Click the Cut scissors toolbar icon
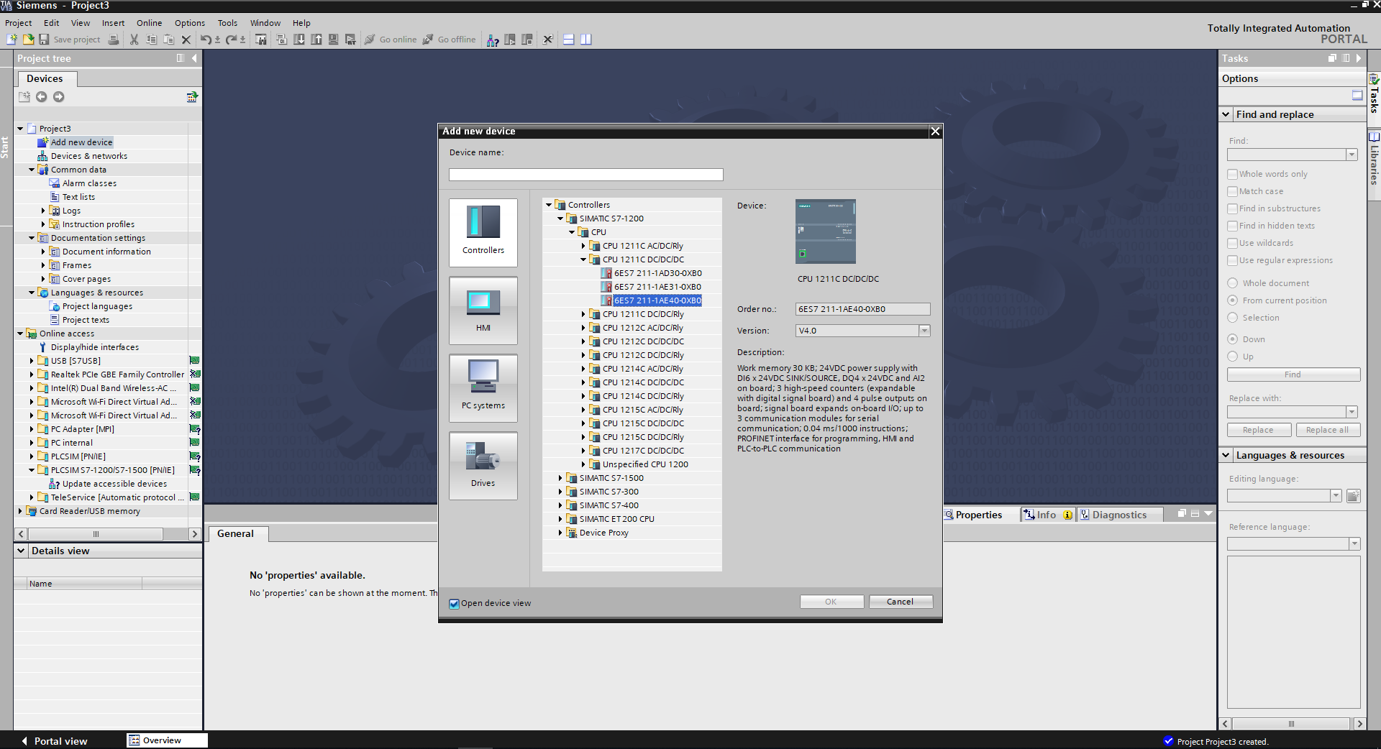Image resolution: width=1381 pixels, height=749 pixels. [x=134, y=40]
